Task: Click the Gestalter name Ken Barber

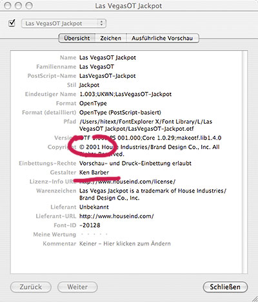Action: click(x=94, y=173)
